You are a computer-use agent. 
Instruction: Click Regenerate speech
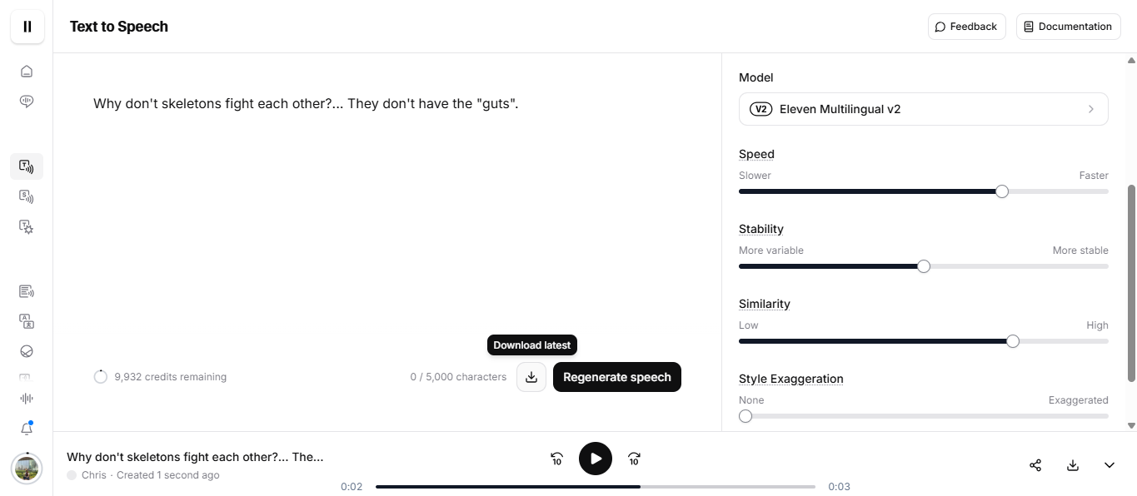tap(616, 377)
